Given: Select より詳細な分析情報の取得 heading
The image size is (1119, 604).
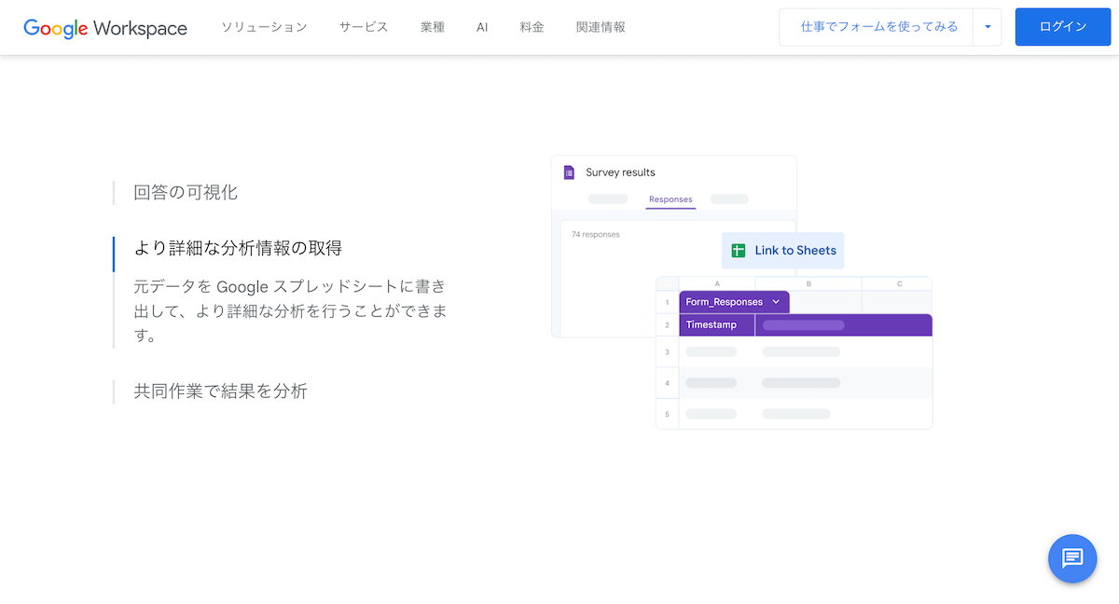Looking at the screenshot, I should (238, 248).
